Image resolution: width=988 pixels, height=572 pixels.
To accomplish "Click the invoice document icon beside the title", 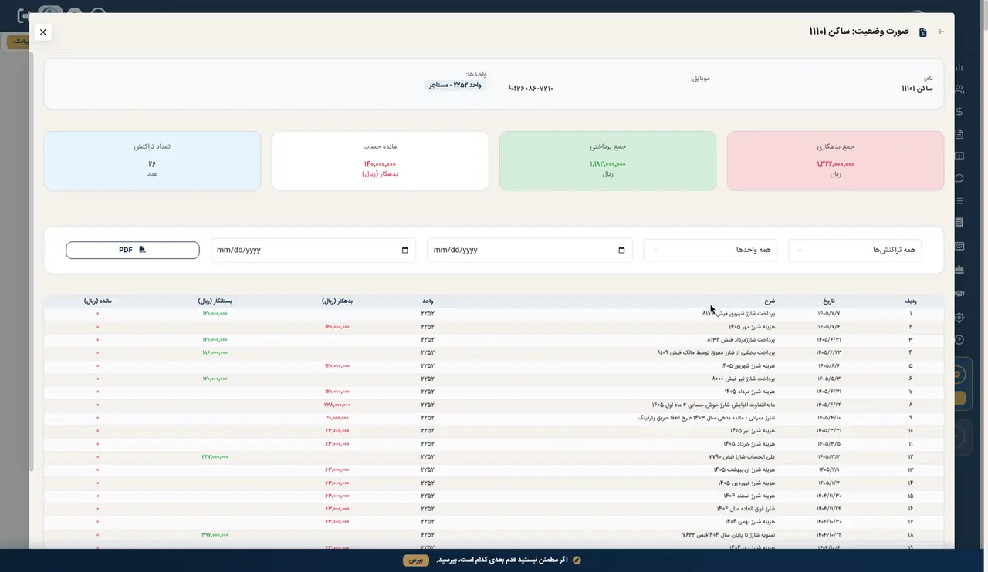I will [922, 32].
